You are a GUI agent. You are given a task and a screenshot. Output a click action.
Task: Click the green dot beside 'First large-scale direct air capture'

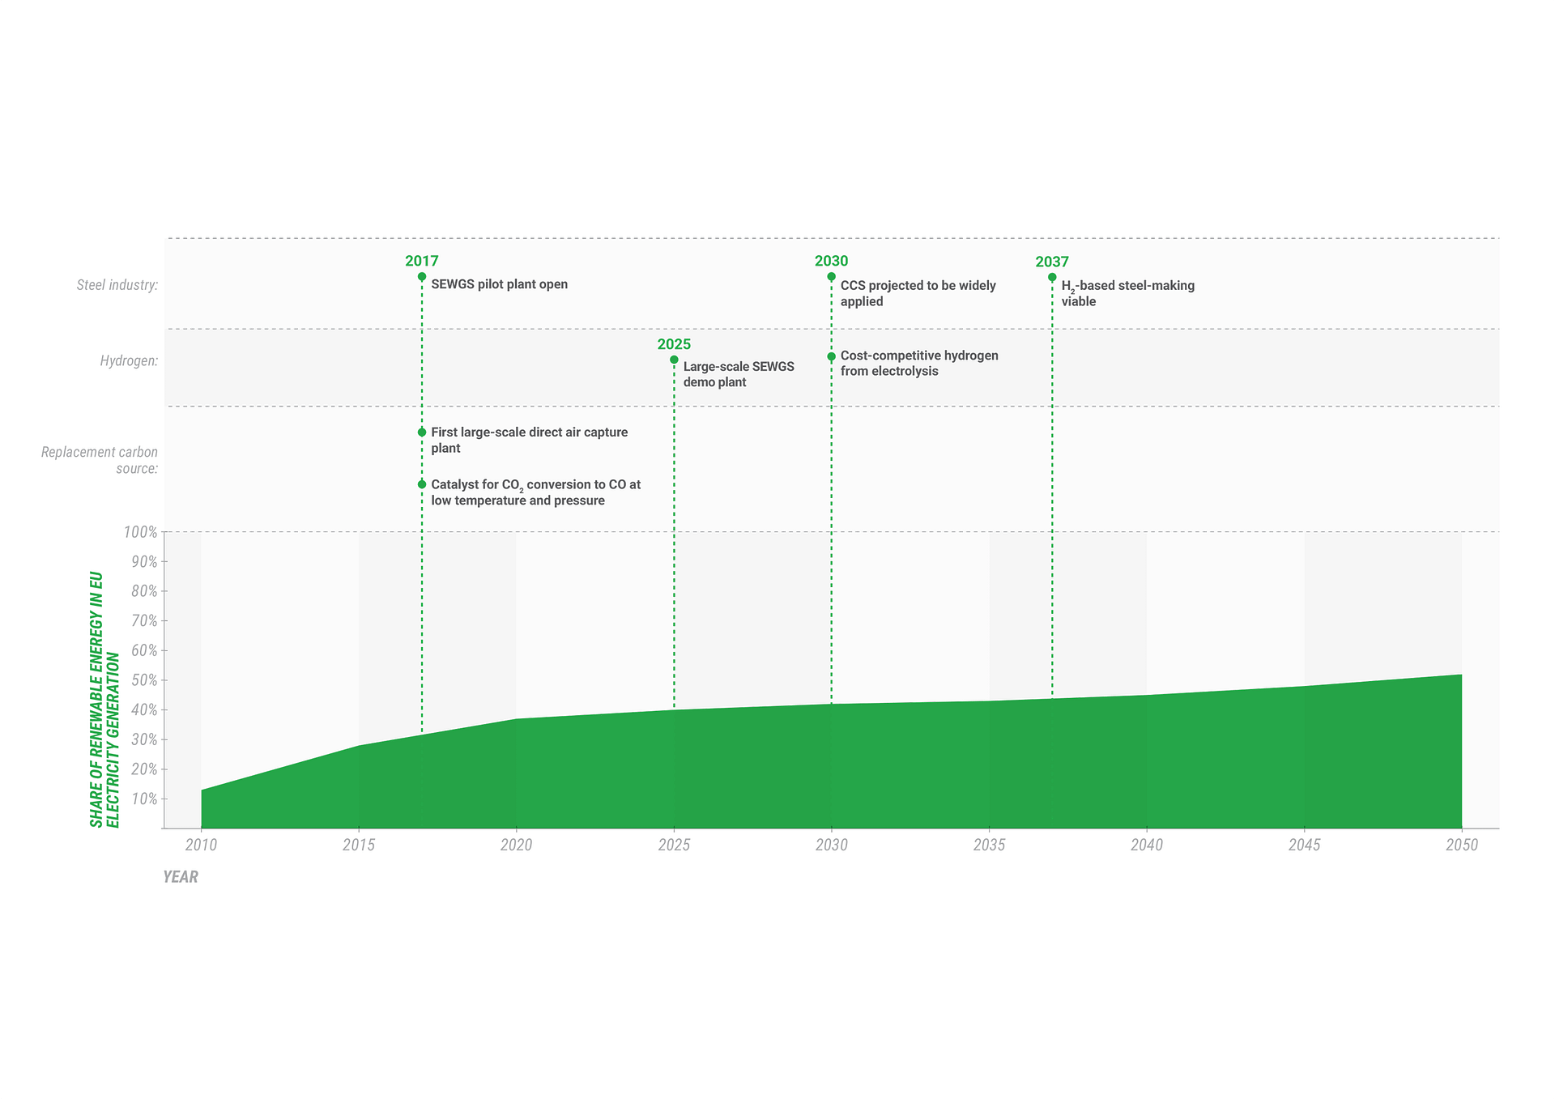point(422,432)
